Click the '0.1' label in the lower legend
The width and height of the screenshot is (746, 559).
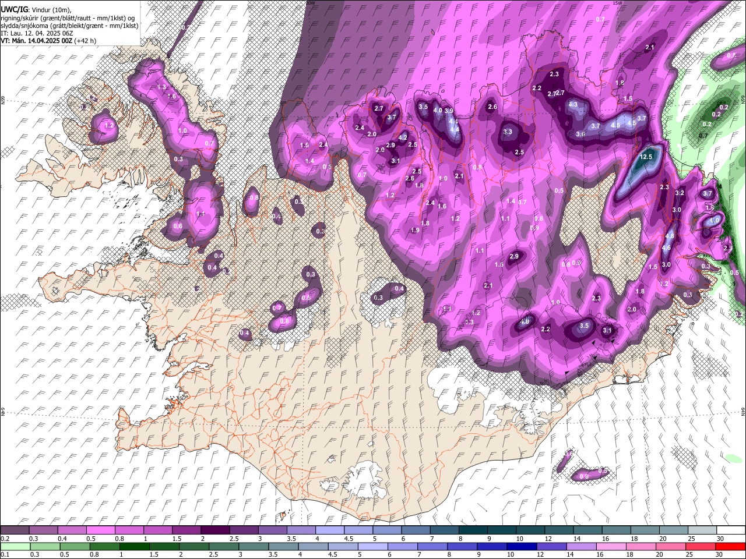coord(5,555)
